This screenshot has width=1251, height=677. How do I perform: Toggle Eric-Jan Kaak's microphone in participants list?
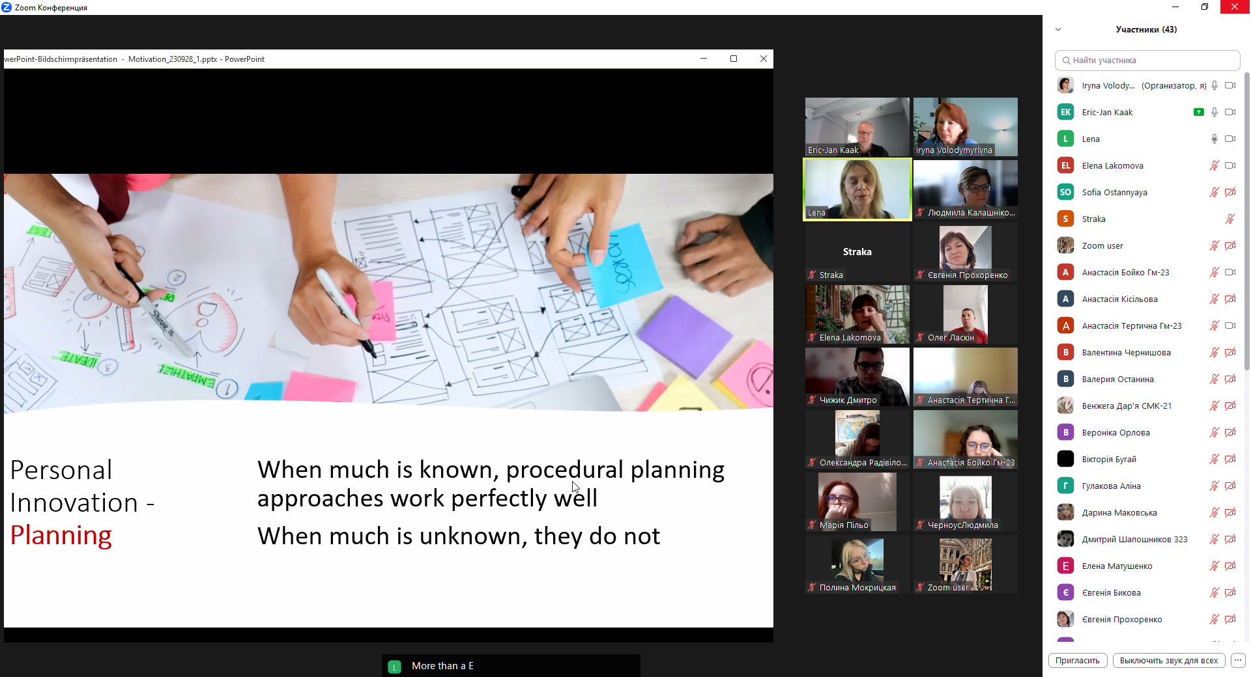click(x=1215, y=112)
